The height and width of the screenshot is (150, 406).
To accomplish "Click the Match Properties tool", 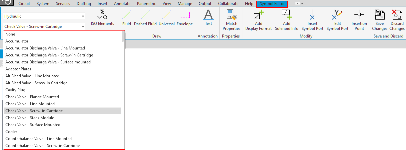I will click(x=231, y=20).
